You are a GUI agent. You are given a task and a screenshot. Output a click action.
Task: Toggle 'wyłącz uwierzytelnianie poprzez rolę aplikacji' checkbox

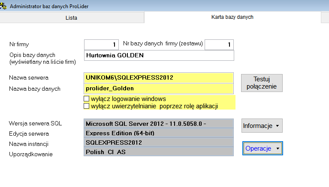(x=87, y=106)
